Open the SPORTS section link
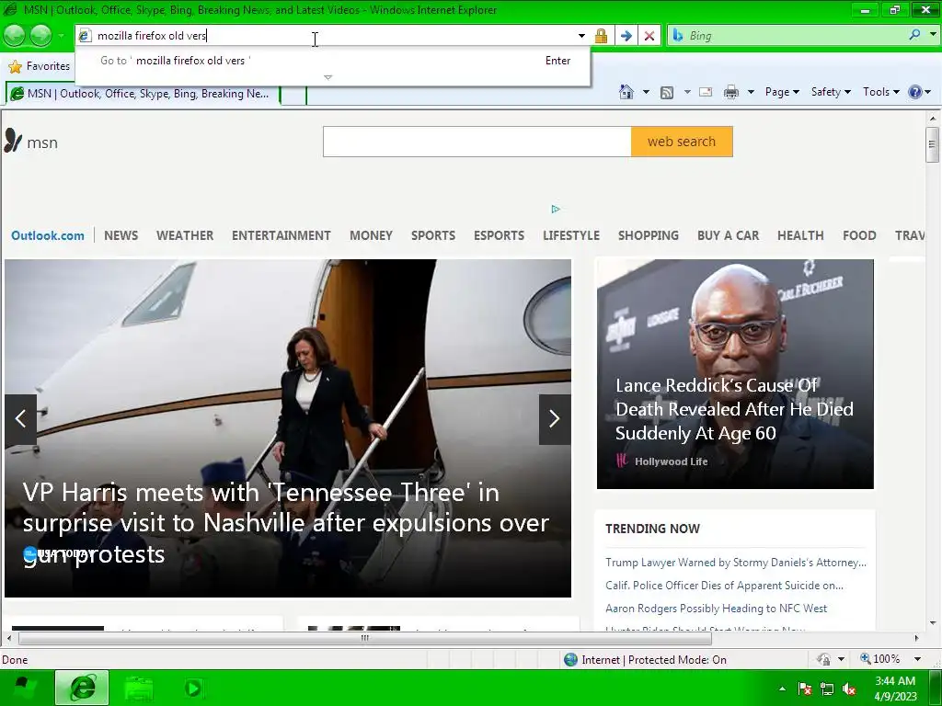This screenshot has height=706, width=942. tap(433, 235)
